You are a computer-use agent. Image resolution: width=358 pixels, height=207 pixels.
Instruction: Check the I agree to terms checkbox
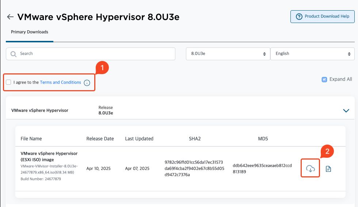tap(8, 82)
